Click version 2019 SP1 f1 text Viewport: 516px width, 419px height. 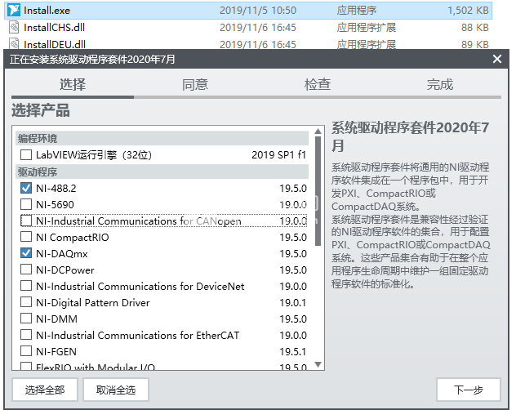[278, 154]
